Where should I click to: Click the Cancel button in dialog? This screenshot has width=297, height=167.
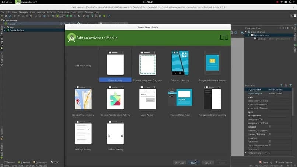tap(207, 163)
